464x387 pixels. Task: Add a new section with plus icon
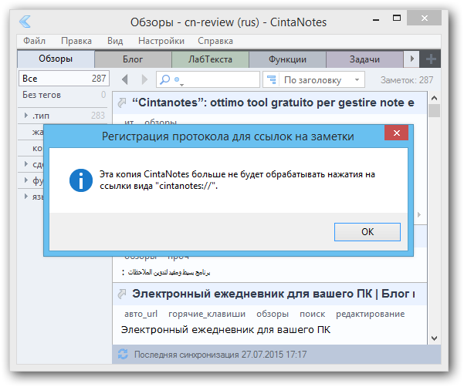point(431,59)
